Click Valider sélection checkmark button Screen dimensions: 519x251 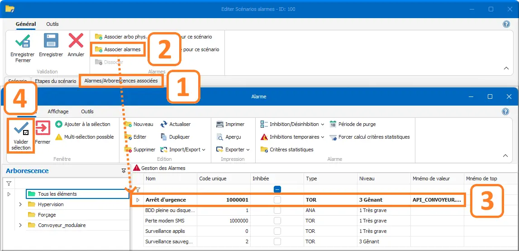pyautogui.click(x=21, y=136)
